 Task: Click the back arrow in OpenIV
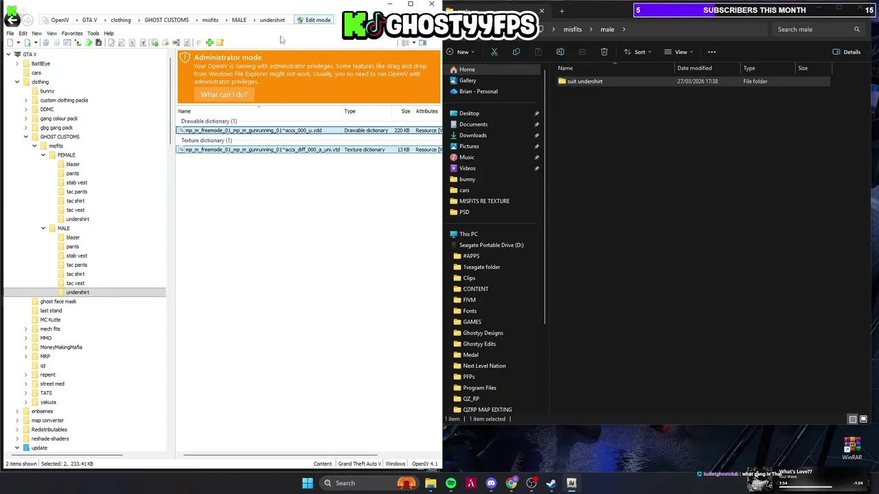pyautogui.click(x=12, y=20)
